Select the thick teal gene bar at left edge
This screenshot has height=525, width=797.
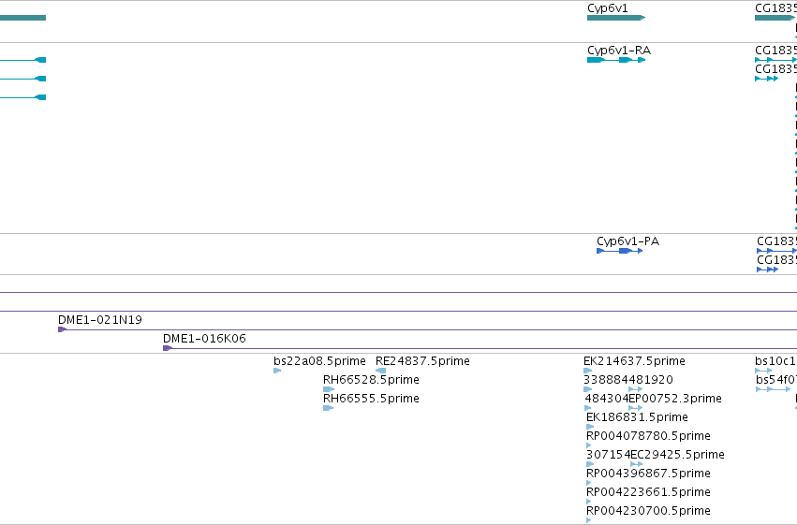(22, 18)
